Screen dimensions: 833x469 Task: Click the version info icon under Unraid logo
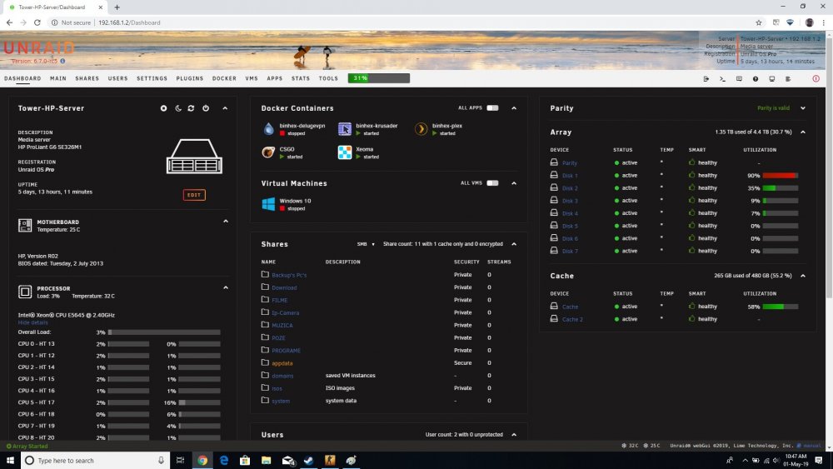pyautogui.click(x=62, y=61)
